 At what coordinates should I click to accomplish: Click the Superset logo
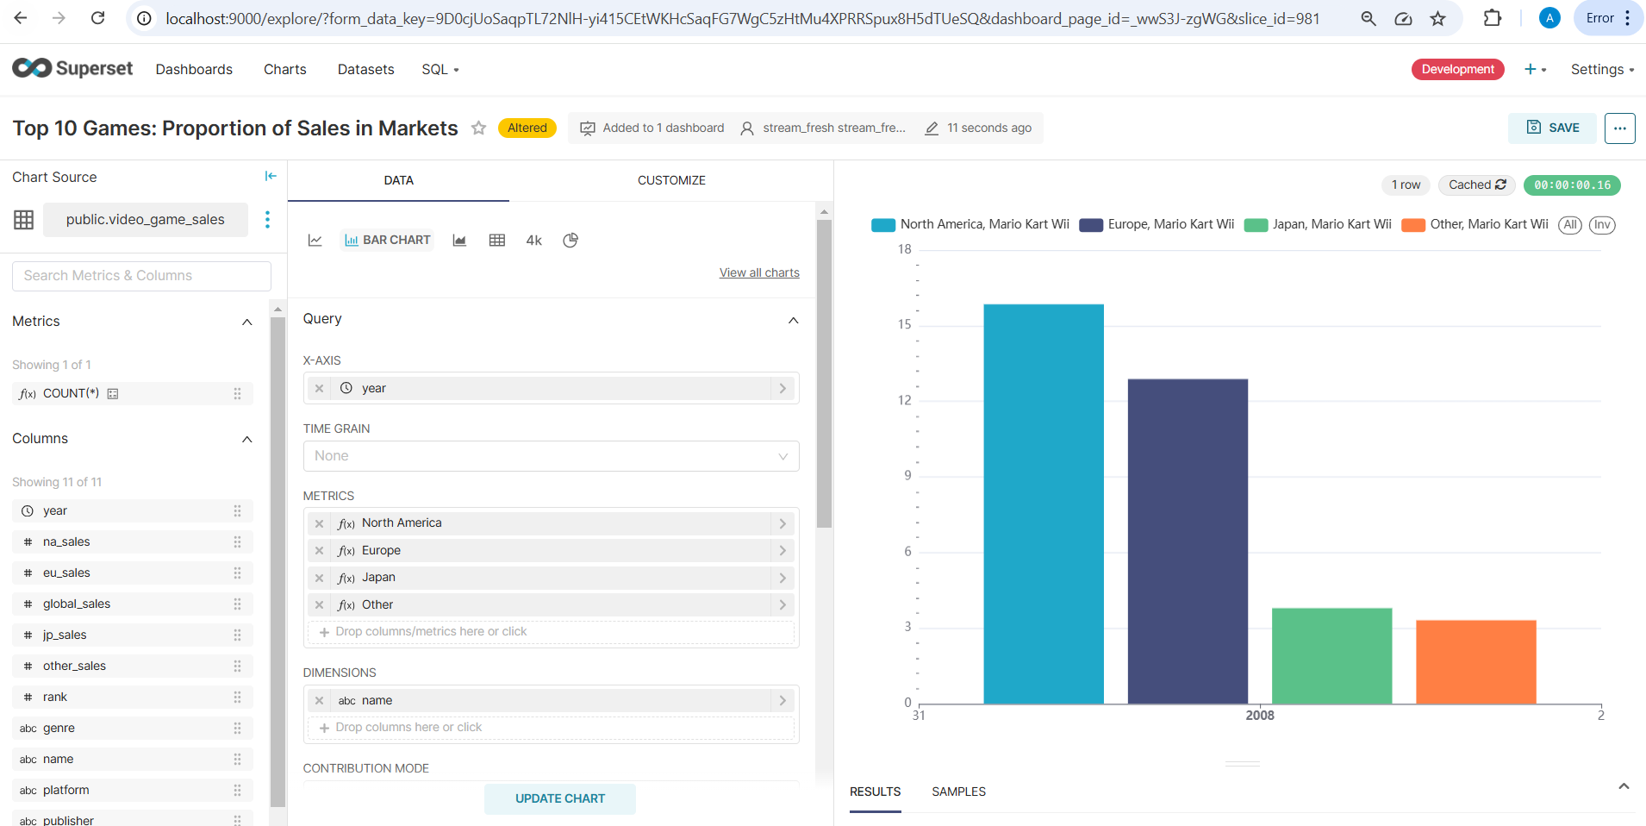point(72,68)
